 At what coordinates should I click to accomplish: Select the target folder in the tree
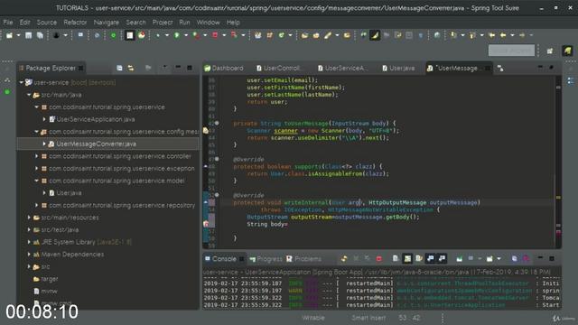click(46, 279)
